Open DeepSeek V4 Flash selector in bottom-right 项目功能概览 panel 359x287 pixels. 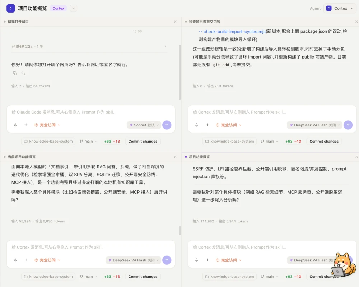click(311, 260)
